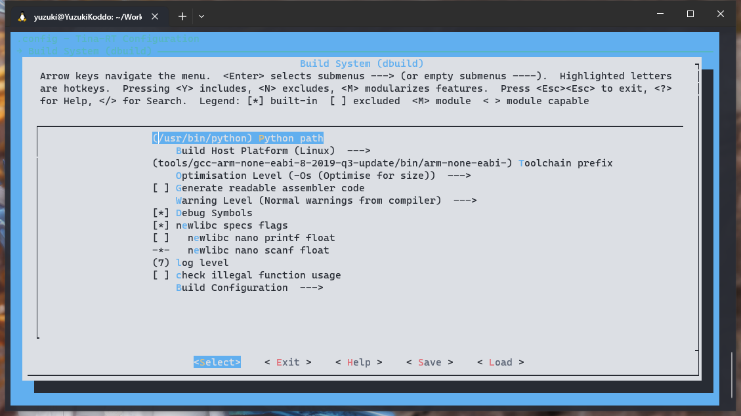Open a new terminal tab with plus
741x416 pixels.
pos(182,16)
